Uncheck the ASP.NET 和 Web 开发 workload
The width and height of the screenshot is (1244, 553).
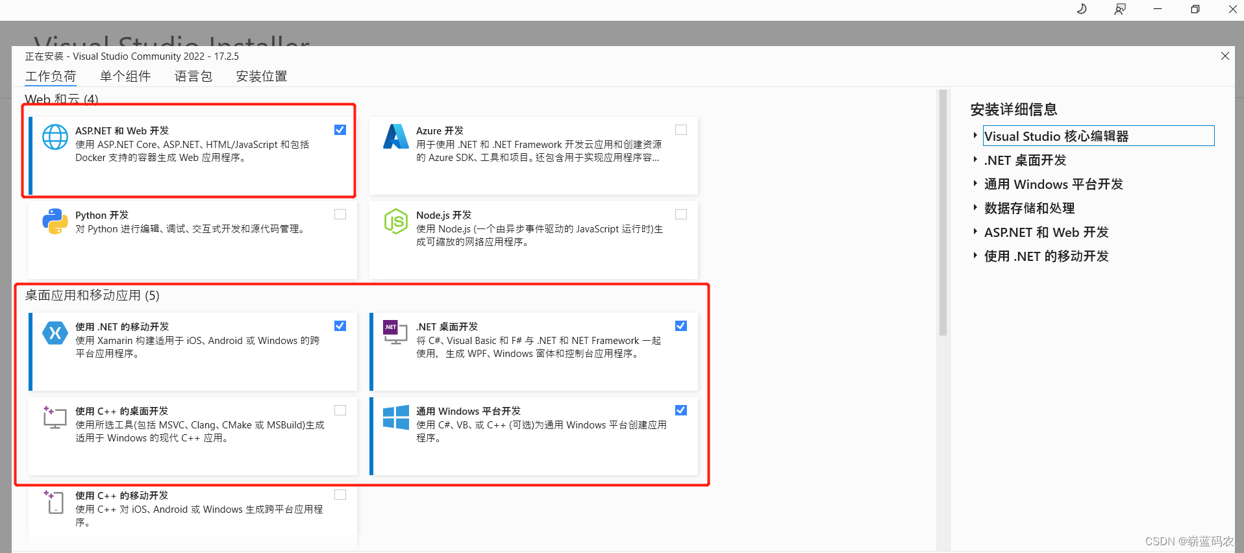(340, 130)
